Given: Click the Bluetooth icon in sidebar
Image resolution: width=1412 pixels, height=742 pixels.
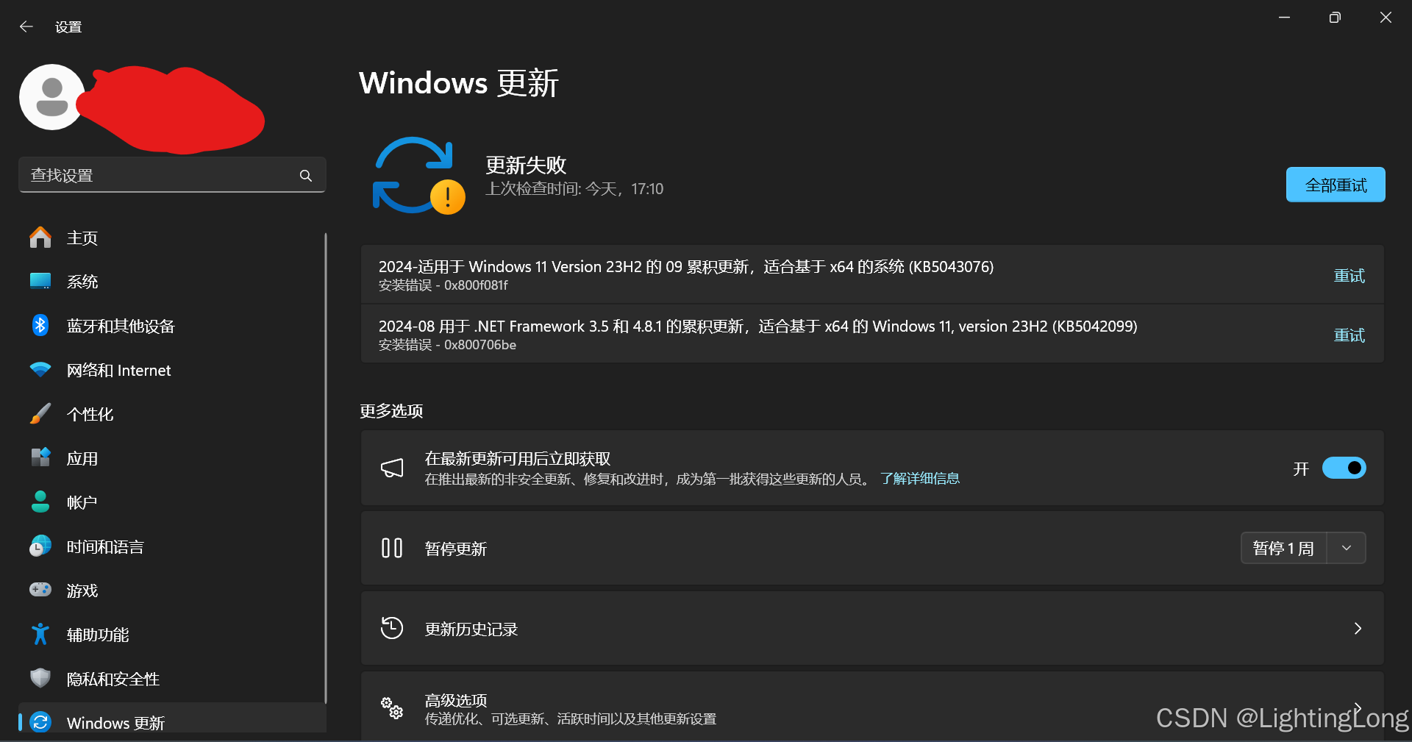Looking at the screenshot, I should 40,325.
